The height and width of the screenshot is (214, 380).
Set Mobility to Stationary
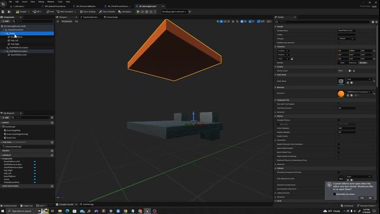(353, 63)
